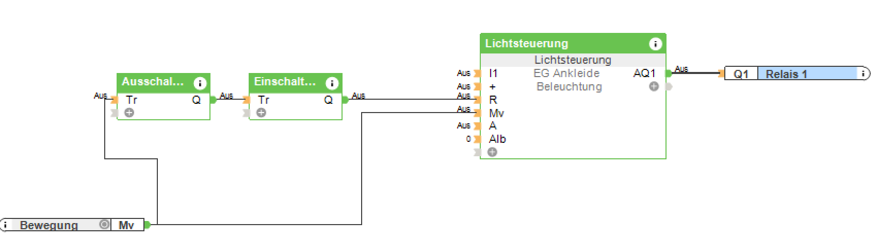The width and height of the screenshot is (877, 239).
Task: Add input with plus on Einschalt block
Action: pyautogui.click(x=262, y=113)
